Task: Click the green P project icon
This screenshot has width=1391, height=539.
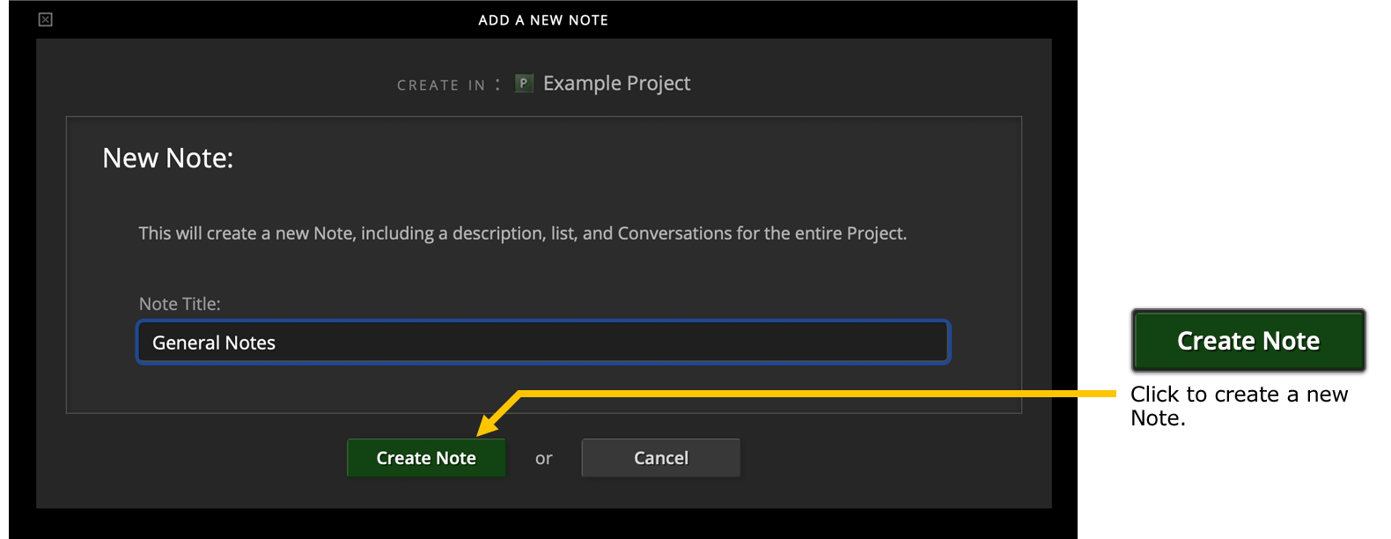Action: tap(524, 83)
